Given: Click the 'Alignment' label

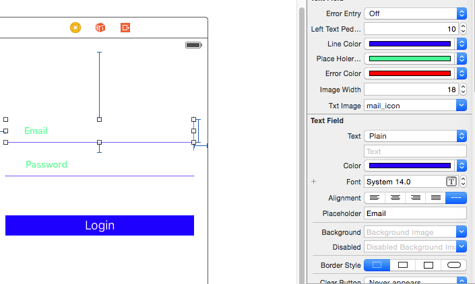Looking at the screenshot, I should coord(344,198).
